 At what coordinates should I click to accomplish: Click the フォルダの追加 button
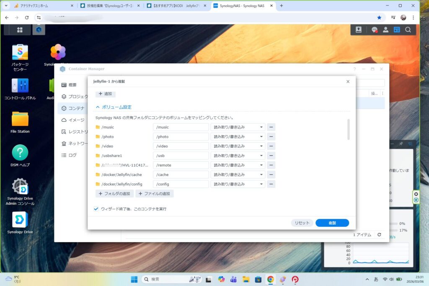[x=114, y=194]
